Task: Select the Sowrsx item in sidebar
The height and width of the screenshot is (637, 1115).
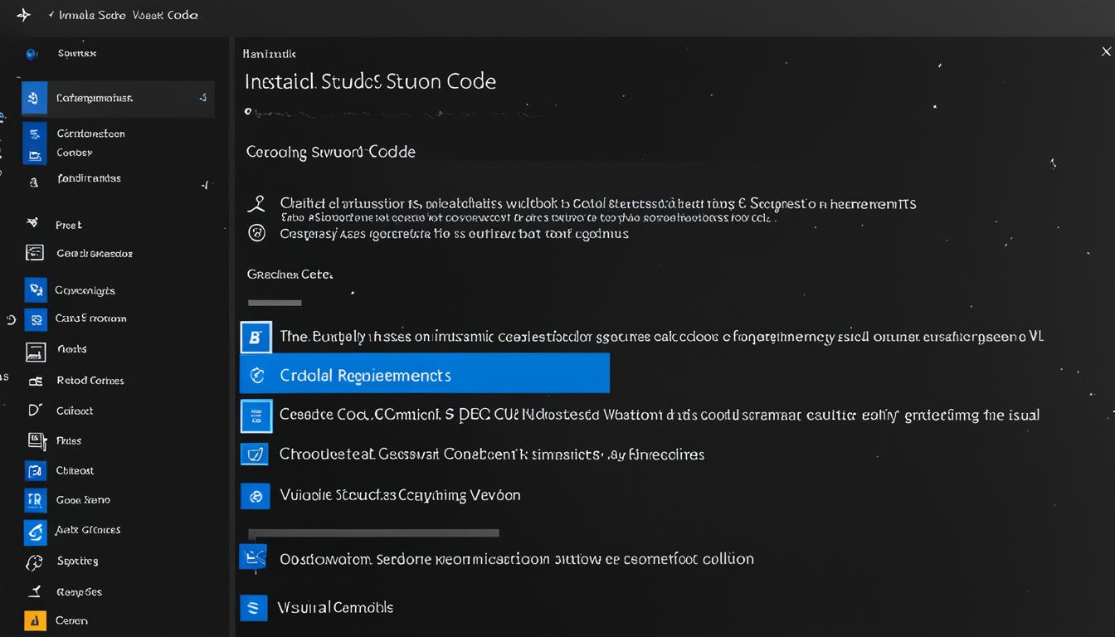Action: point(76,53)
